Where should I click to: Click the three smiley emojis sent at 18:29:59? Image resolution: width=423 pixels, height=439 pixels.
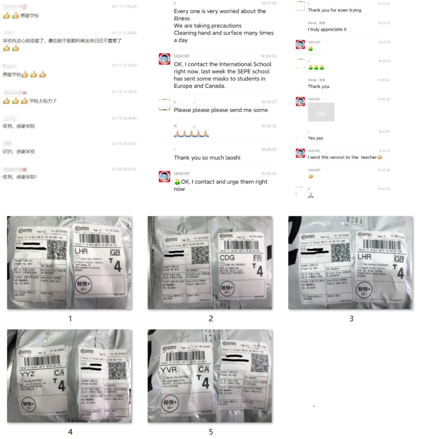pyautogui.click(x=316, y=67)
